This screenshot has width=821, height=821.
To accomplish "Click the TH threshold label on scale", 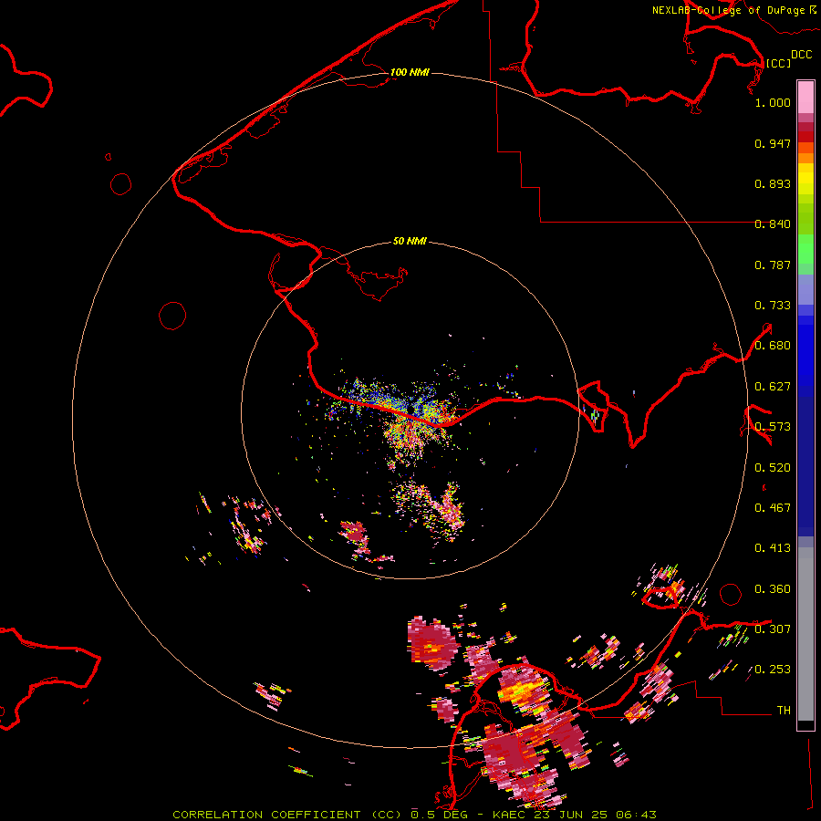I will tap(784, 710).
